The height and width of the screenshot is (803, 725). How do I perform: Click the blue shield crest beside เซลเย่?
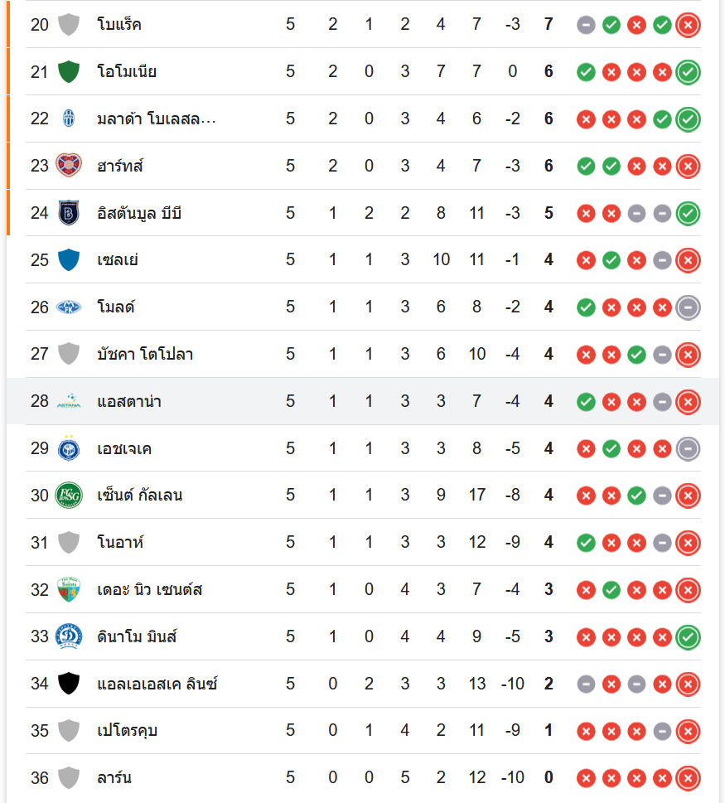[69, 260]
